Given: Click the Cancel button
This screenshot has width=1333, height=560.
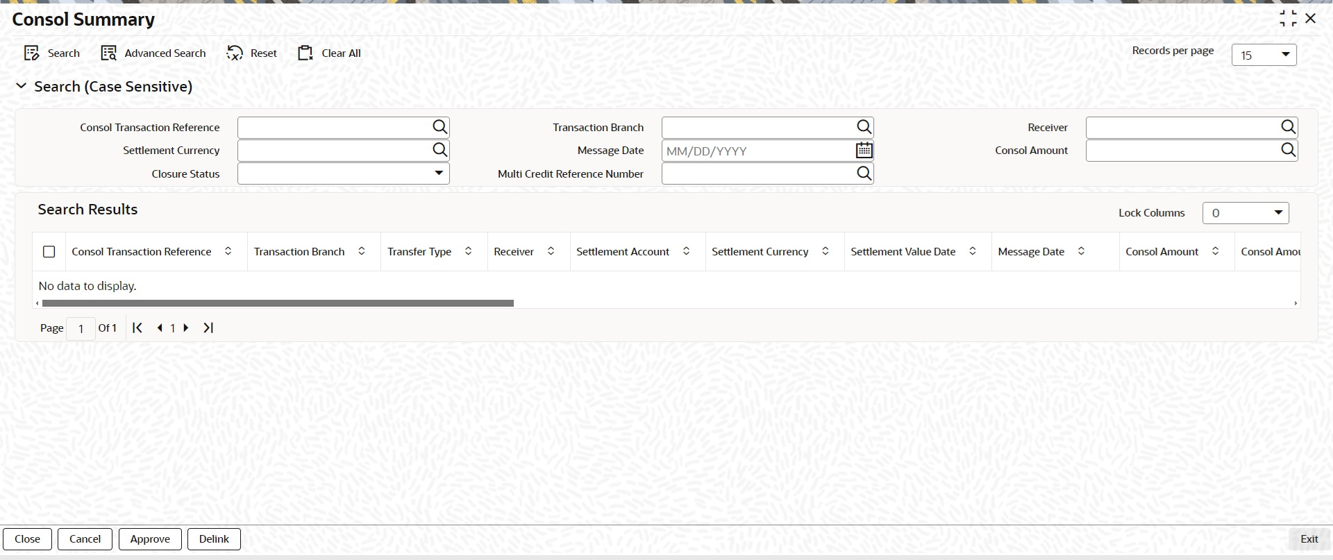Looking at the screenshot, I should [x=85, y=539].
